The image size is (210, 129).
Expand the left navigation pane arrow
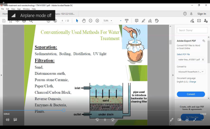pyautogui.click(x=1, y=75)
